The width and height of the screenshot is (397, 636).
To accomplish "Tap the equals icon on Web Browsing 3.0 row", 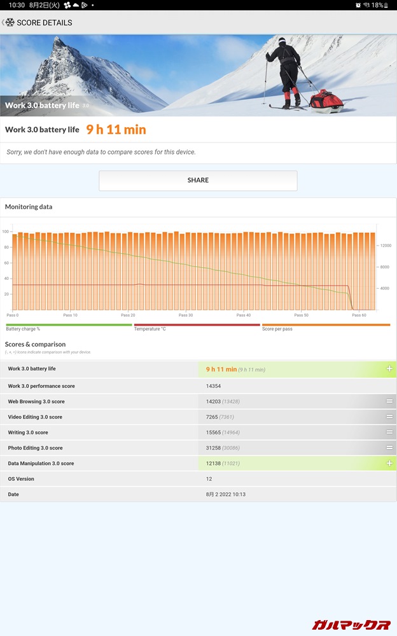I will [389, 401].
